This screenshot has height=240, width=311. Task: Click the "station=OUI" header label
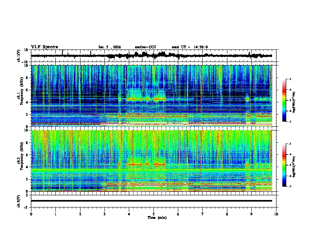pyautogui.click(x=145, y=47)
